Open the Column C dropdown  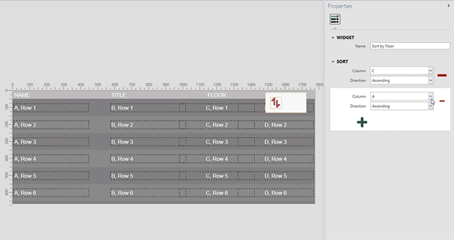pos(431,71)
